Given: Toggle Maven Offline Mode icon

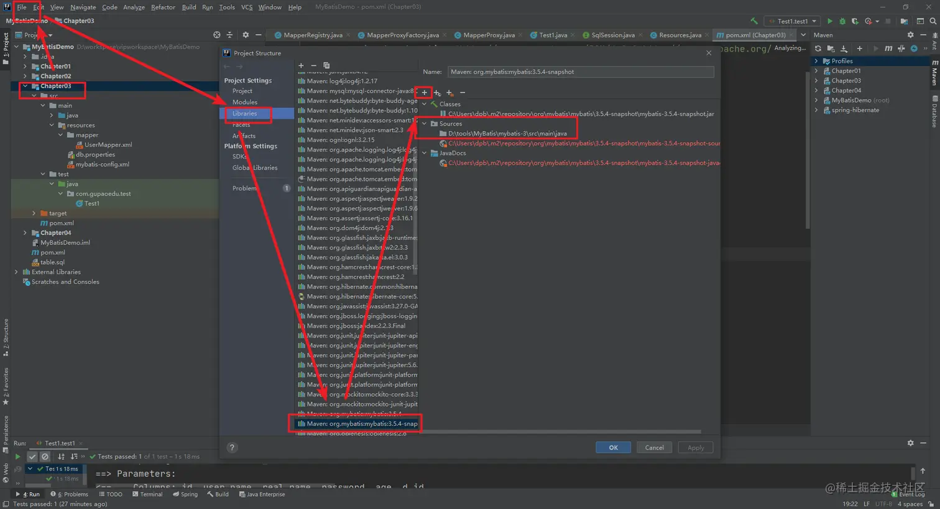Looking at the screenshot, I should 901,48.
